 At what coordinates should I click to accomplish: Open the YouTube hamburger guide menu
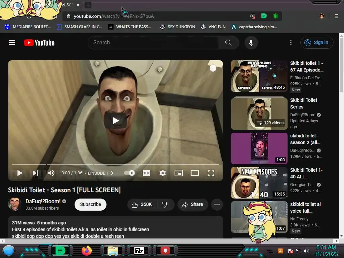point(12,43)
